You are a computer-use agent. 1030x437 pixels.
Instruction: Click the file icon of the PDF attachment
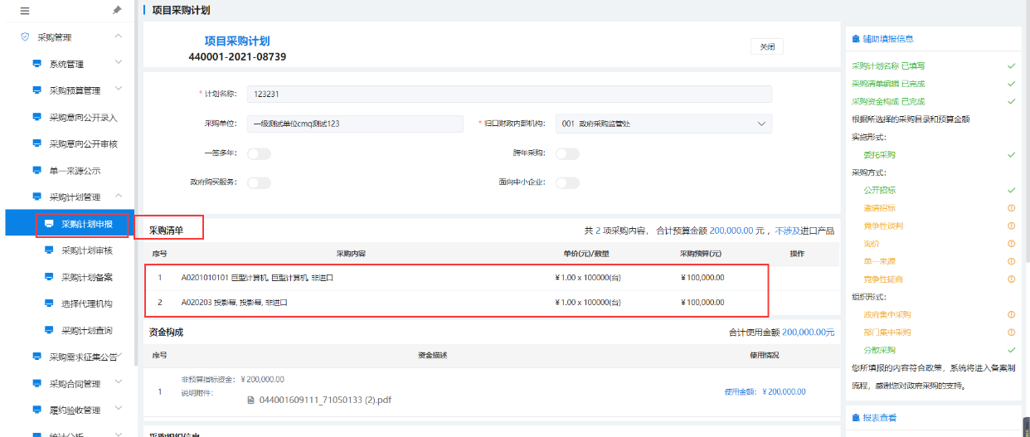point(252,400)
